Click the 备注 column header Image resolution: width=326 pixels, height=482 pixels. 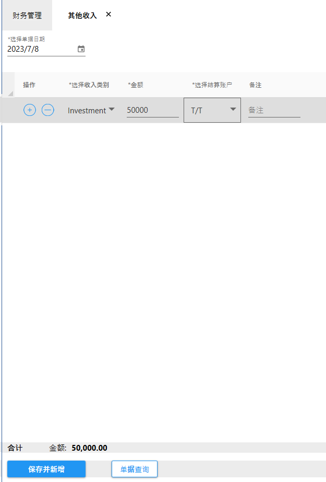tap(255, 85)
